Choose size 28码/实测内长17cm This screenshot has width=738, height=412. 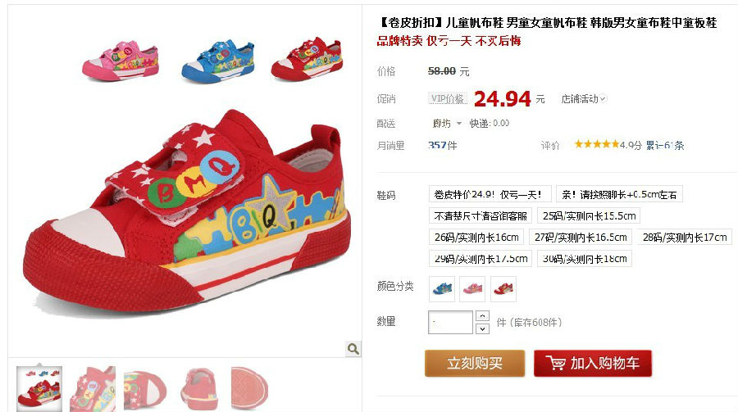[x=685, y=237]
